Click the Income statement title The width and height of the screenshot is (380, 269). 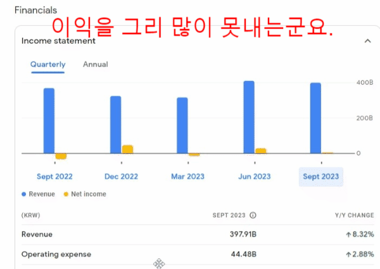tap(58, 41)
